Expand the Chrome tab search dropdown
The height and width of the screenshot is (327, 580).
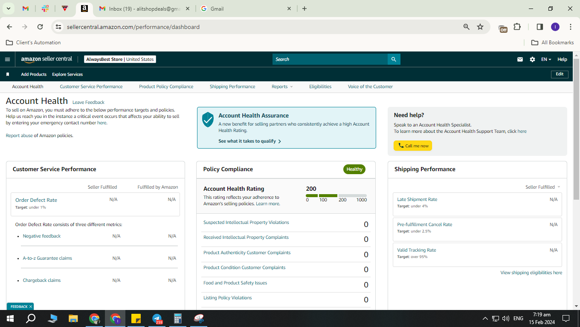pos(9,9)
